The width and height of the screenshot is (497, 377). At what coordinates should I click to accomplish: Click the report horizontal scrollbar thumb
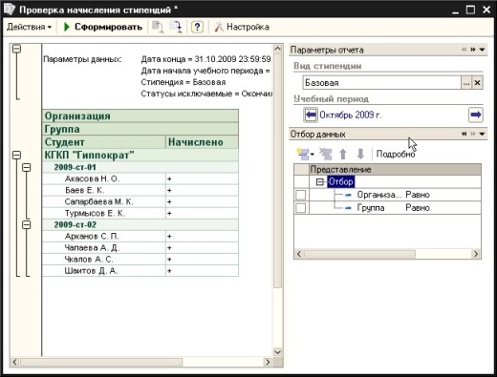(101, 362)
